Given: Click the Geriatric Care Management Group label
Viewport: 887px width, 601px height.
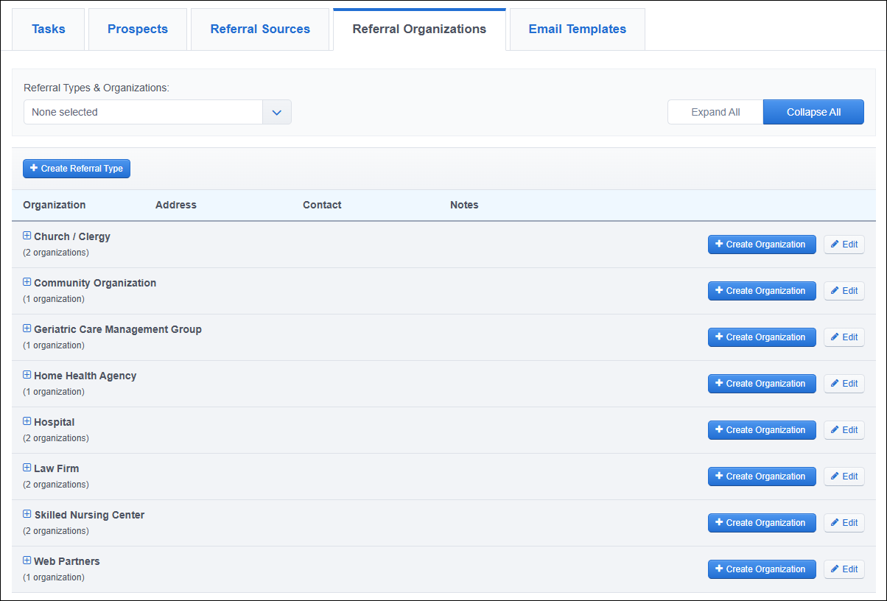Looking at the screenshot, I should point(118,329).
